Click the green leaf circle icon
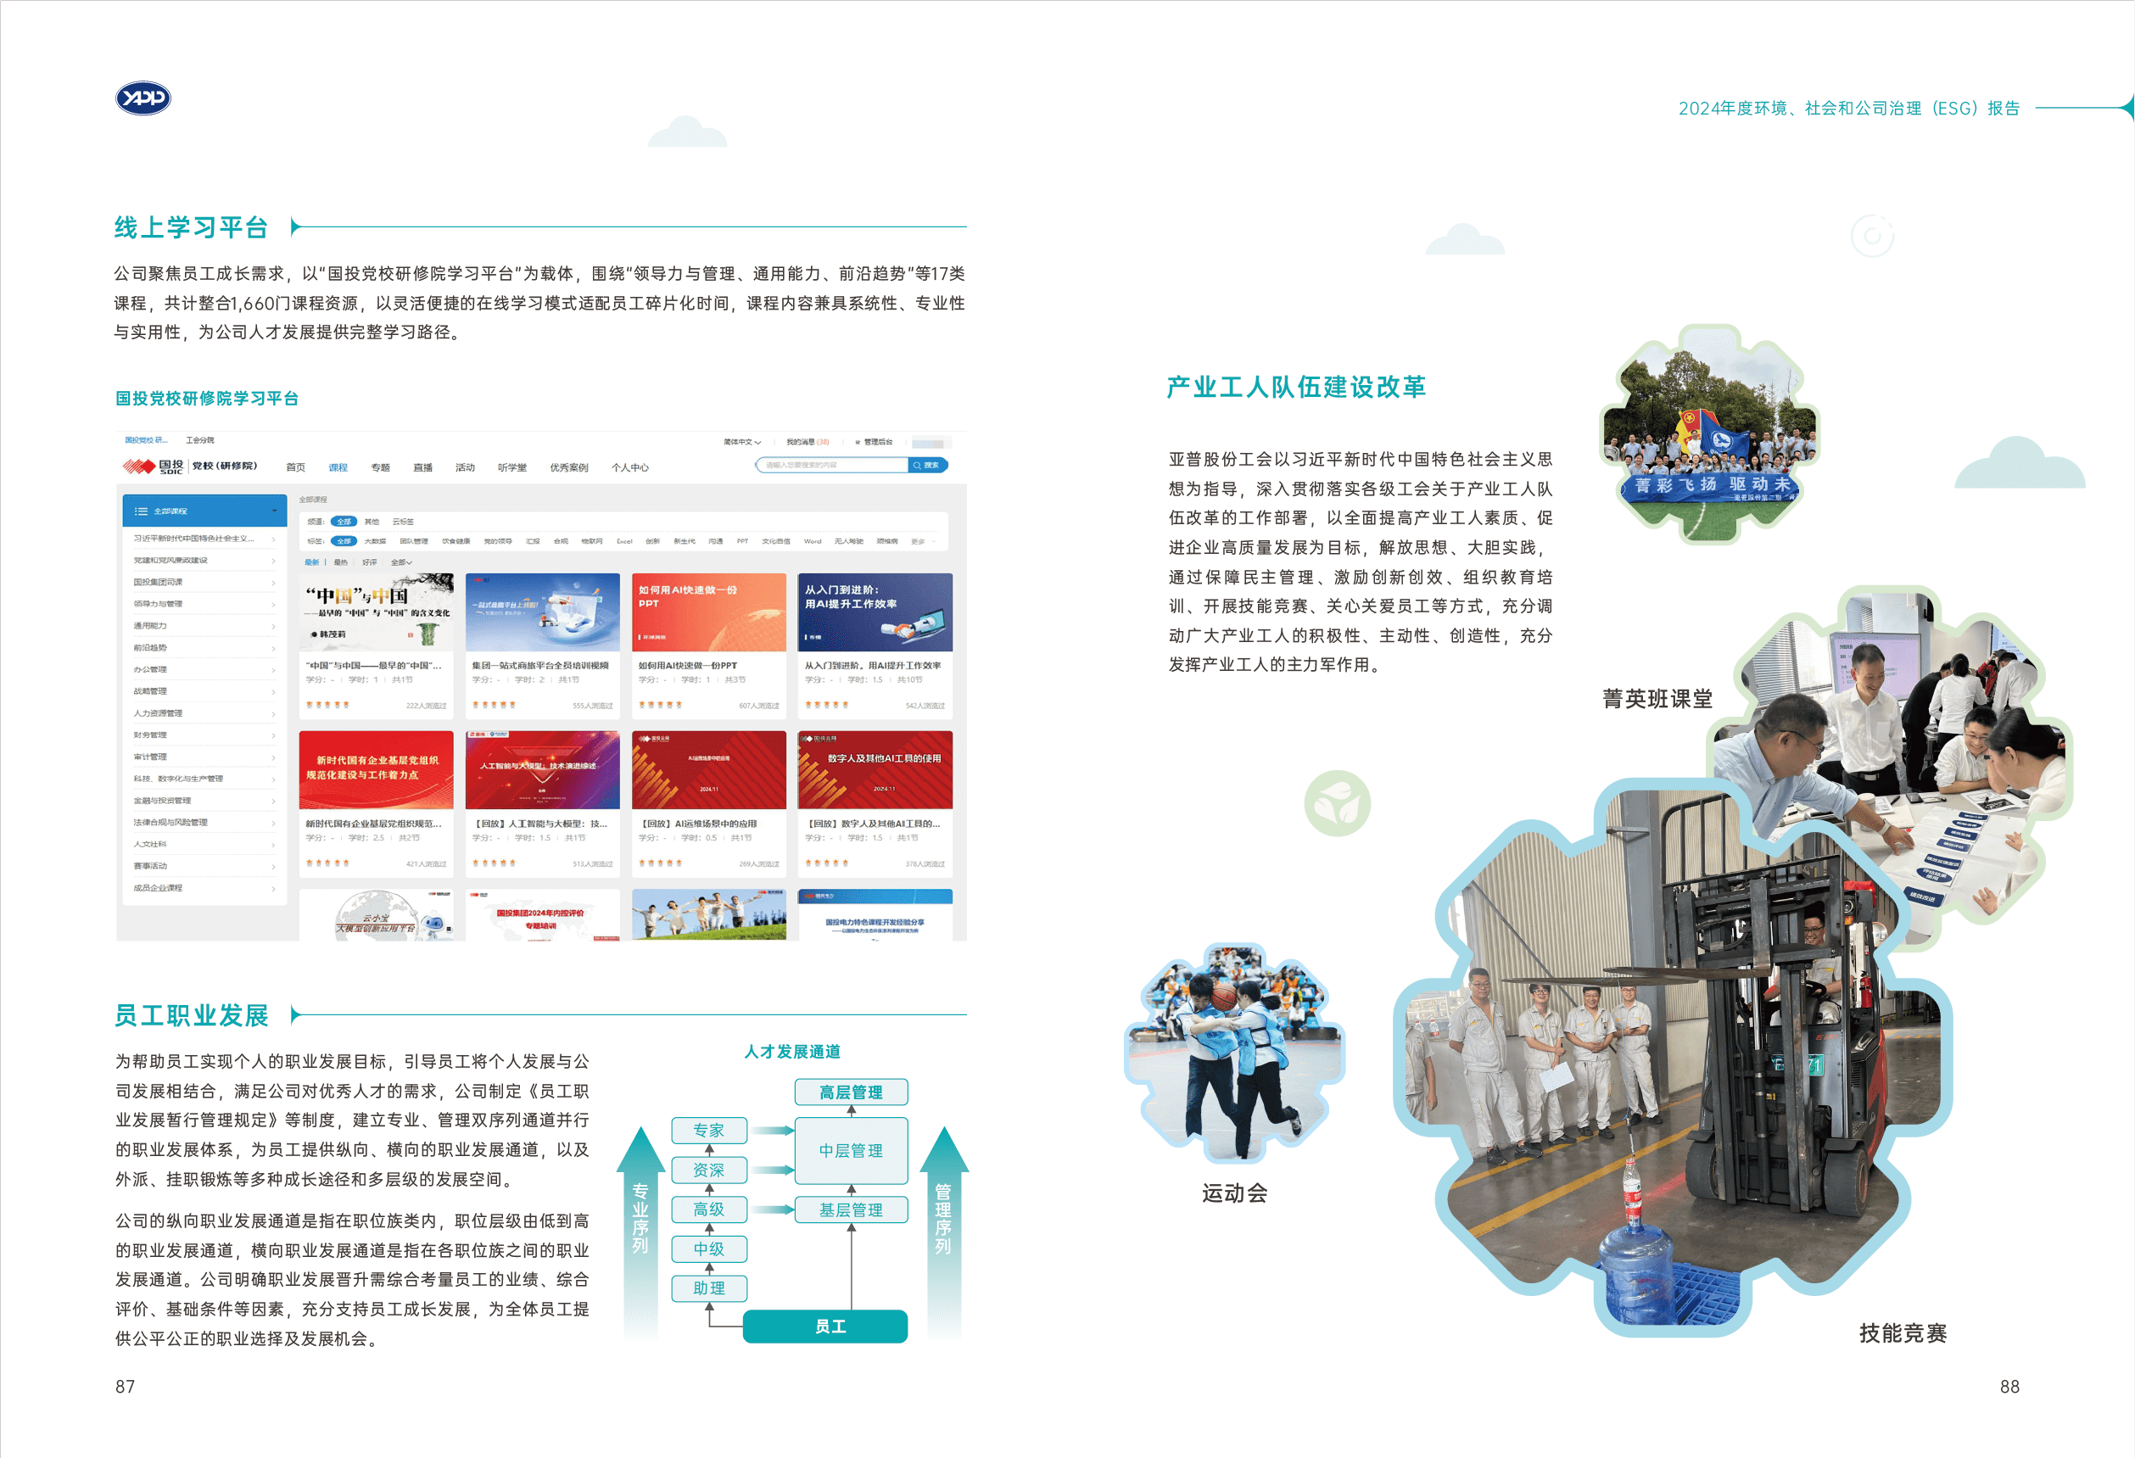Screen dimensions: 2135x1458 tap(1337, 804)
